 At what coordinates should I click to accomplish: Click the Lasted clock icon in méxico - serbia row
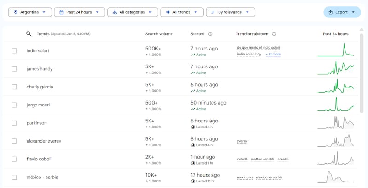[x=193, y=181]
